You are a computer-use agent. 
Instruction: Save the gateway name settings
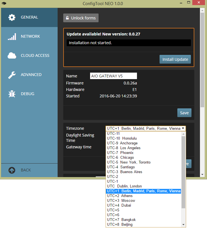click(x=184, y=113)
